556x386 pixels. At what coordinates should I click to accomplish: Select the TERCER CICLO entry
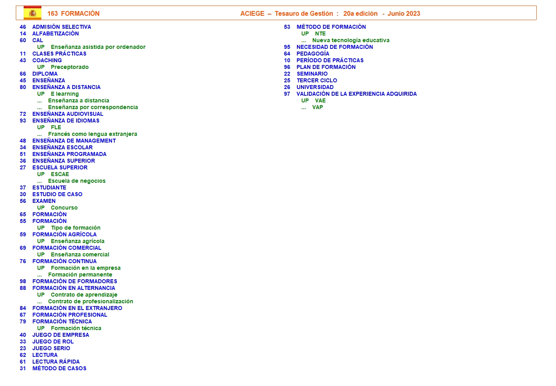(x=317, y=80)
